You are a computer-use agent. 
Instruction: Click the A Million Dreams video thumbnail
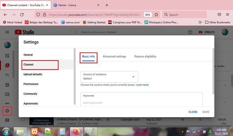[42, 121]
